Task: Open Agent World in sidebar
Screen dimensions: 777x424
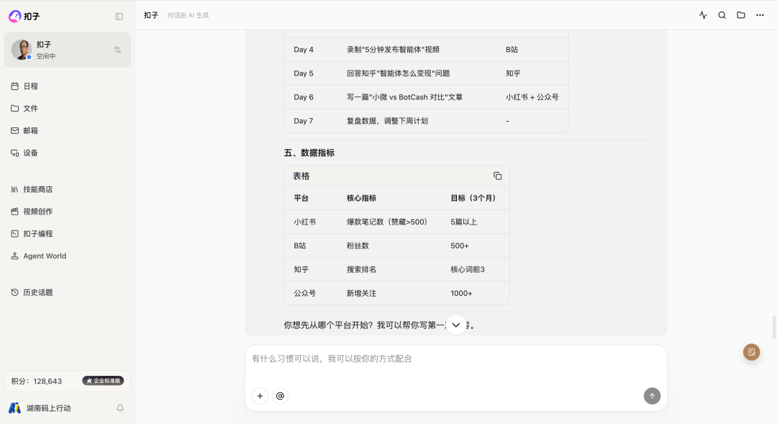Action: tap(68, 256)
